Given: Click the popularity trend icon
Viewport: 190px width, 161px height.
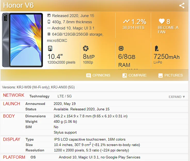Looking at the screenshot, I should [126, 21].
